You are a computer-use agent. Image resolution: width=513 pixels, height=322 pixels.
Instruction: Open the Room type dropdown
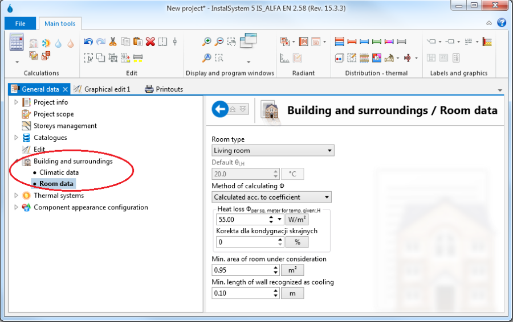(x=272, y=151)
